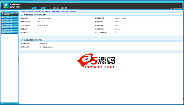
Task: Click the 当前用户 admin label
Action: pos(9,12)
